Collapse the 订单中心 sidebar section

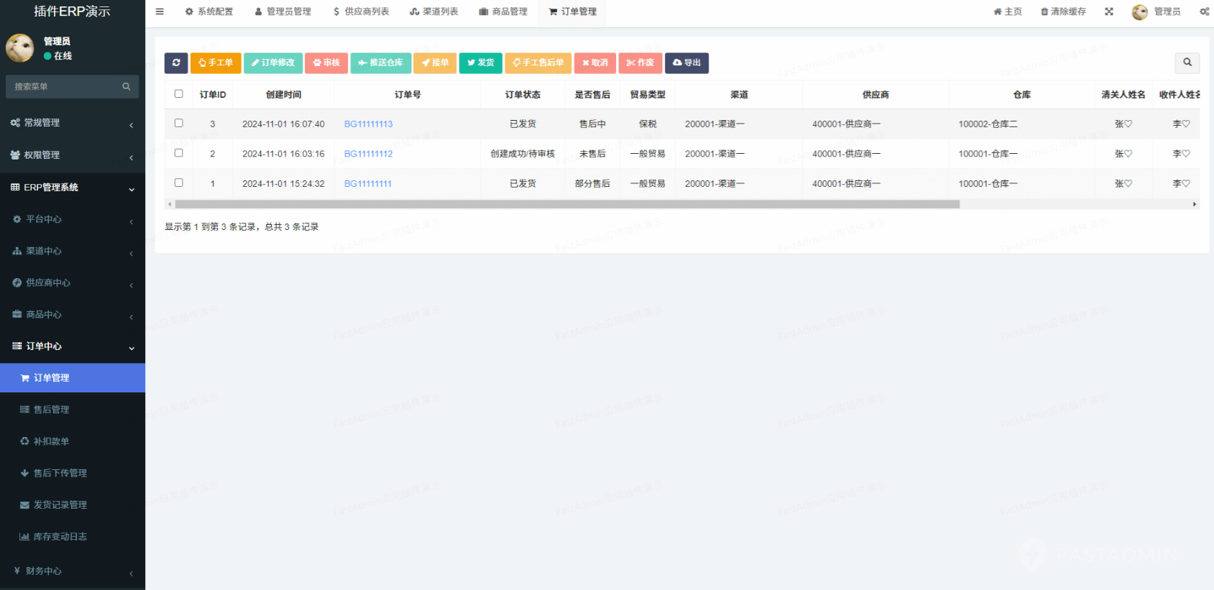coord(72,346)
